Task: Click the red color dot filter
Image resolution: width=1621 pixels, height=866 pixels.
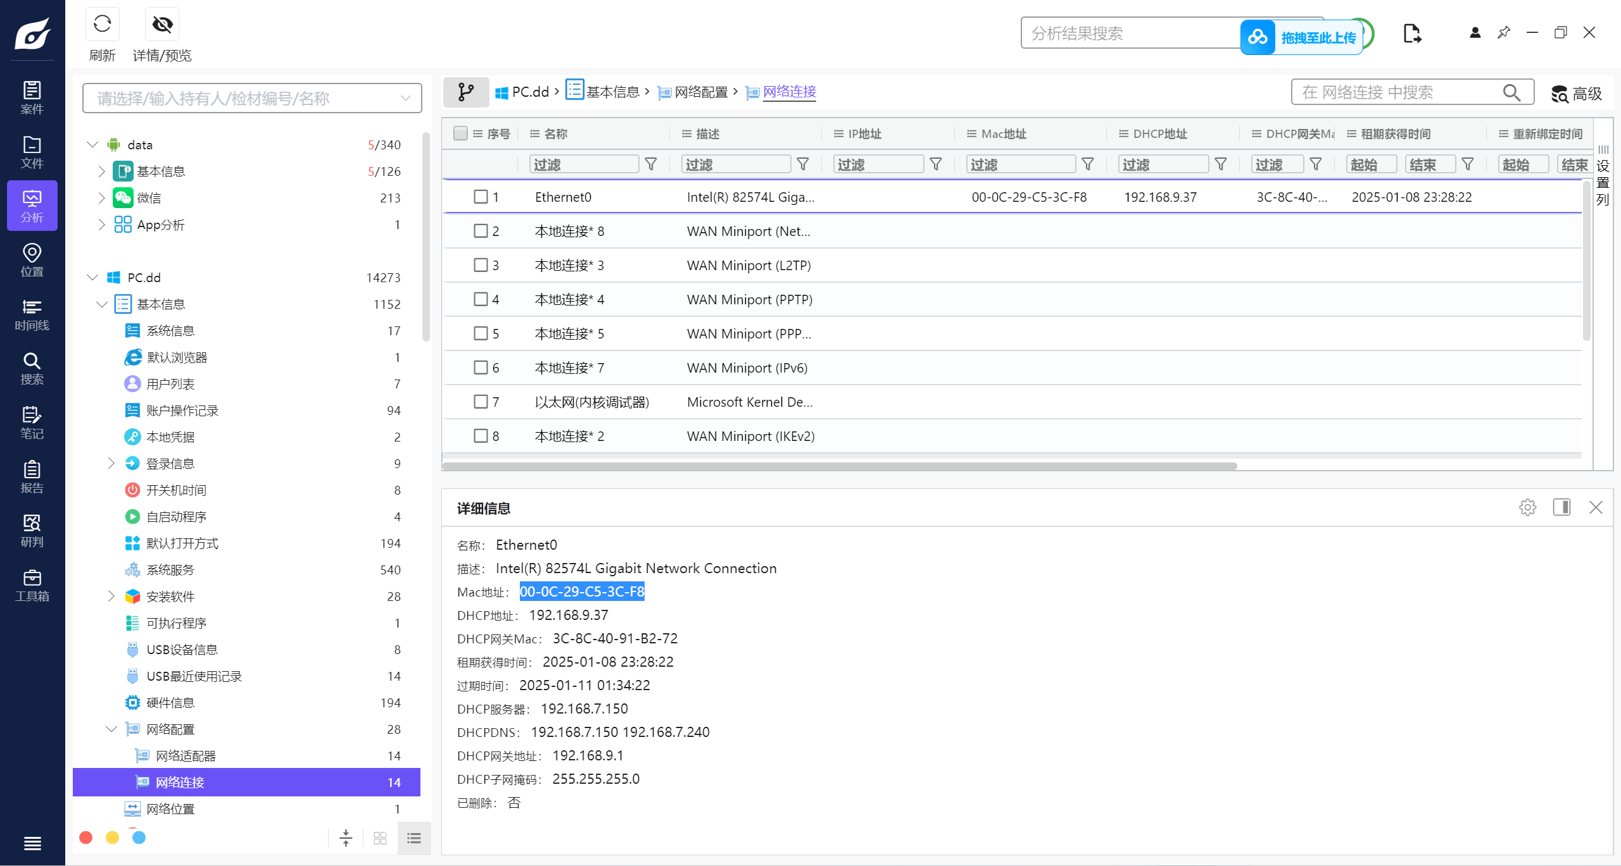Action: (86, 838)
